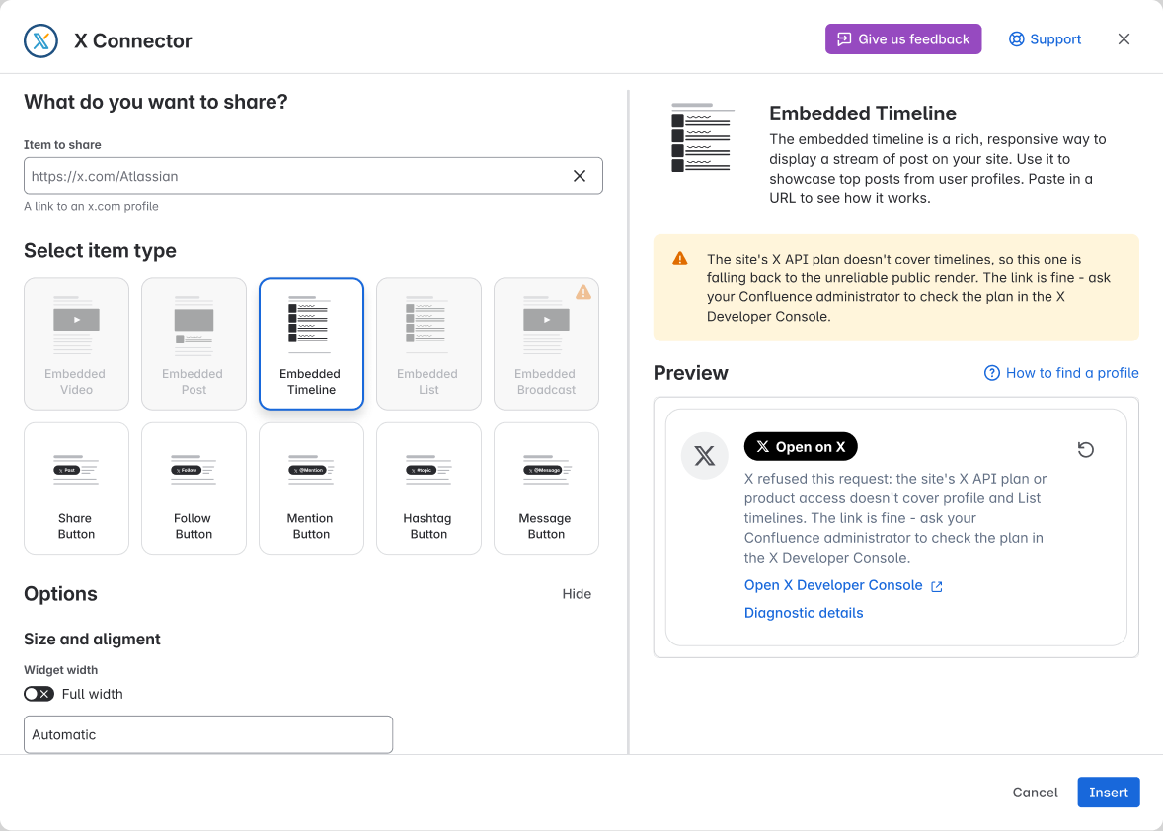
Task: Reload the preview with the refresh icon
Action: [x=1085, y=449]
